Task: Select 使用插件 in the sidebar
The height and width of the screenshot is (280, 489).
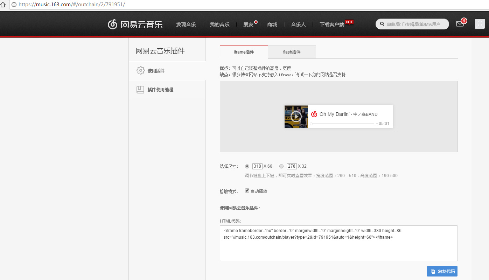Action: click(167, 71)
